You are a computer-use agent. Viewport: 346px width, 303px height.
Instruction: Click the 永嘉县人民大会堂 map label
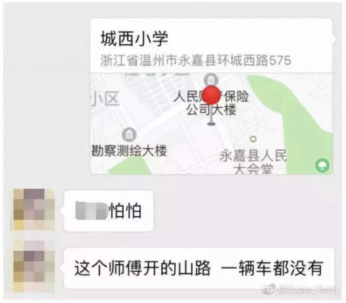pos(253,161)
